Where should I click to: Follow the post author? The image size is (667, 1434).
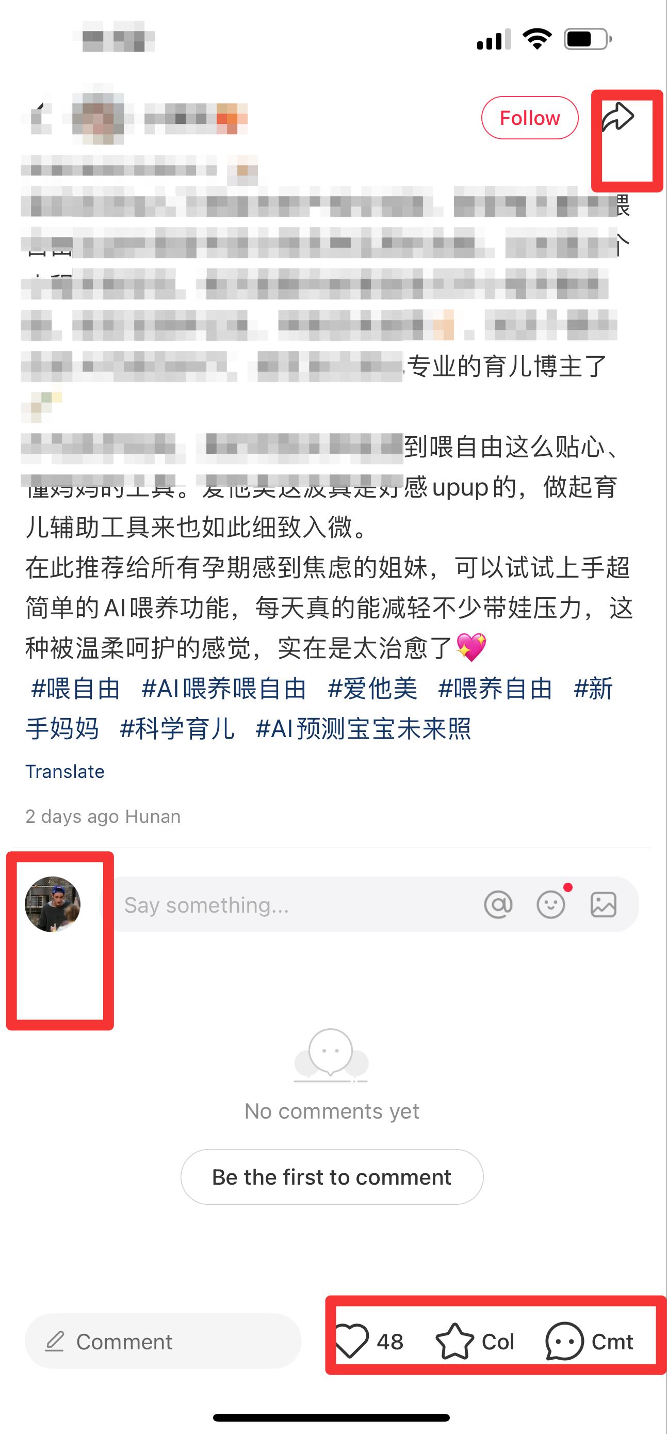[x=530, y=118]
